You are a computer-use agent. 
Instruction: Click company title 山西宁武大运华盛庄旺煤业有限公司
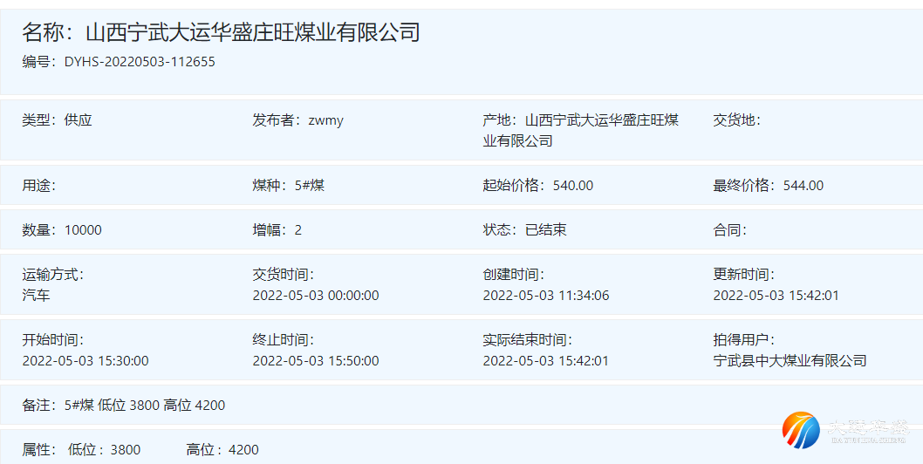tap(253, 33)
